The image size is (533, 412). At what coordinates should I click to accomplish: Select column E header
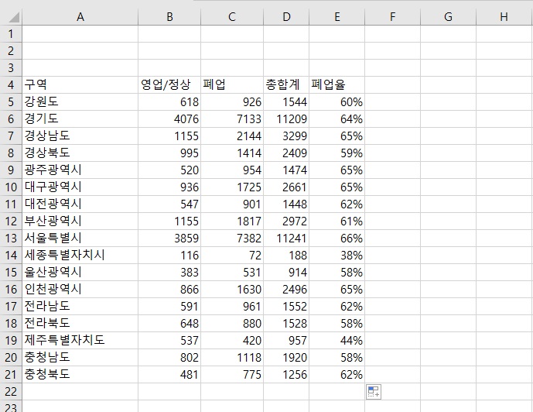(337, 17)
